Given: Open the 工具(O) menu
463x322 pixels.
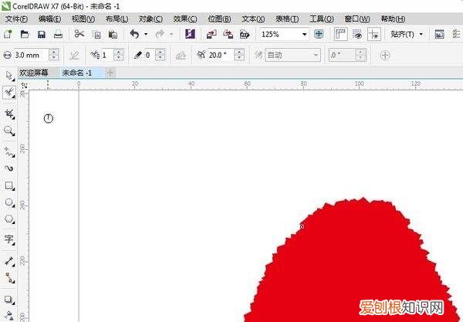Looking at the screenshot, I should click(322, 19).
